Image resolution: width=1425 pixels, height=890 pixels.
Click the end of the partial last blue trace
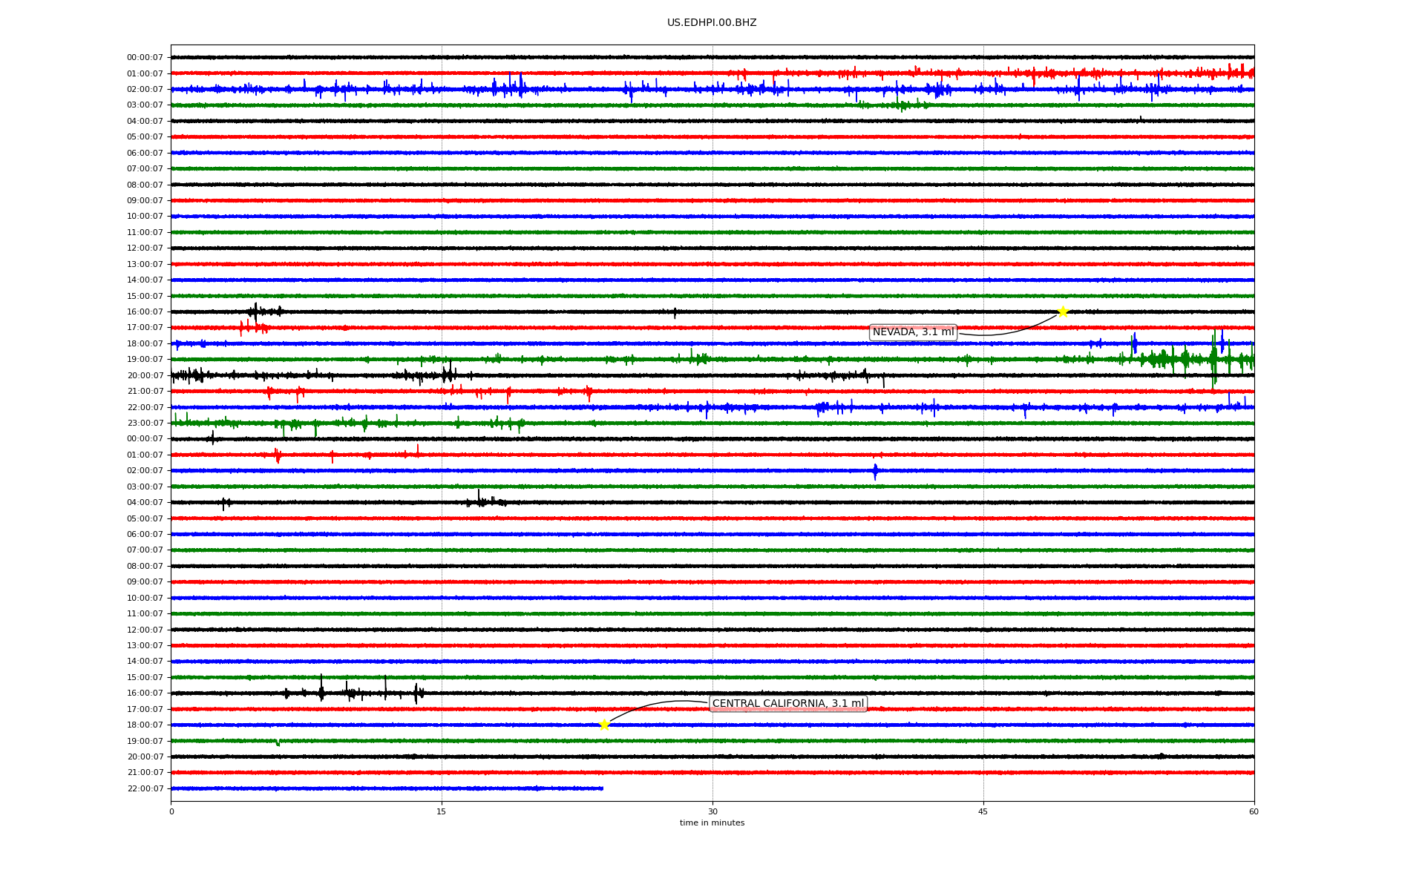602,788
